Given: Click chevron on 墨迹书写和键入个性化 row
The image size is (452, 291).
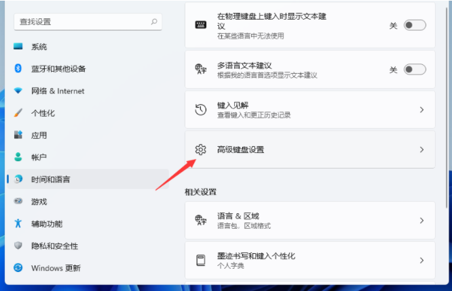Looking at the screenshot, I should 421,261.
